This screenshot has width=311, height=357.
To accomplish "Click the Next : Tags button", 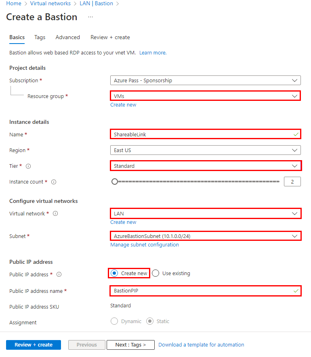I will [x=130, y=345].
